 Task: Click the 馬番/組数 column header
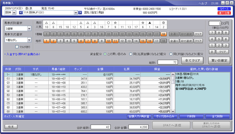coord(58,69)
